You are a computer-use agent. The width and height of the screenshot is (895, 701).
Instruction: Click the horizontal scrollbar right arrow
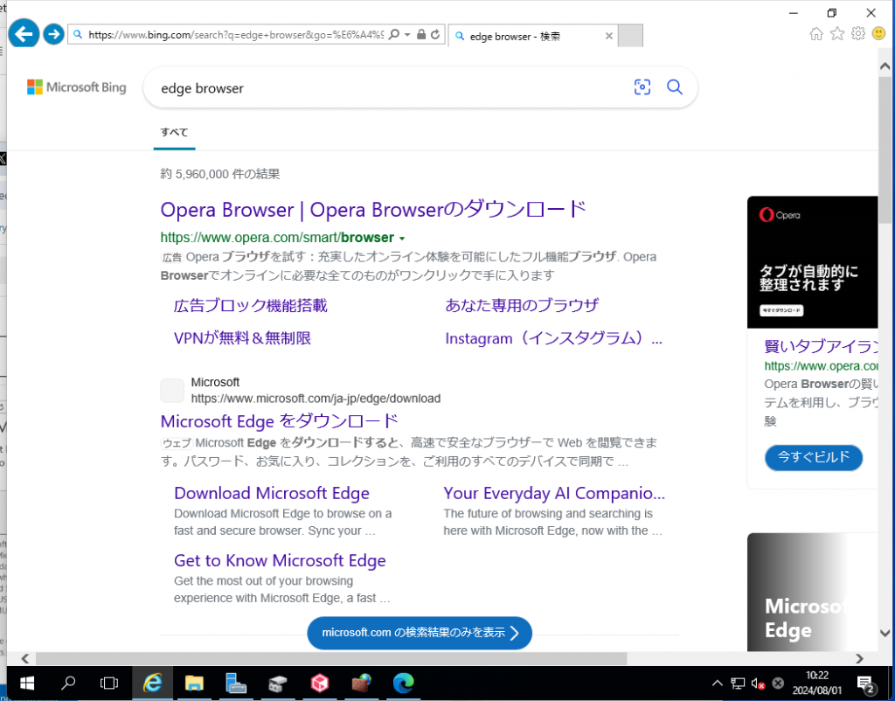[860, 658]
